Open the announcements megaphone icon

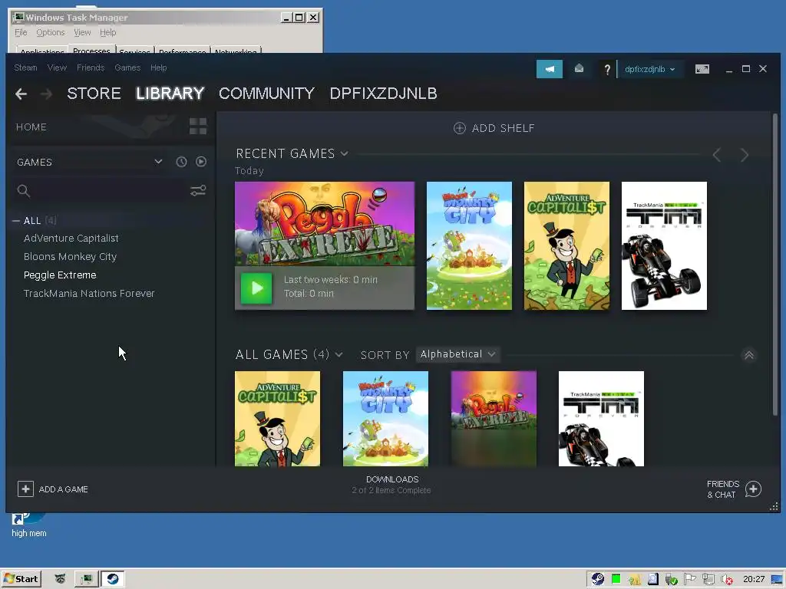pos(550,69)
